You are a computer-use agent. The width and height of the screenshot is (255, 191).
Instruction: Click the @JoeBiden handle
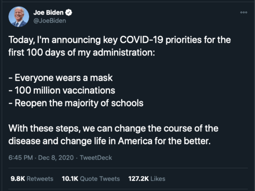click(x=49, y=21)
